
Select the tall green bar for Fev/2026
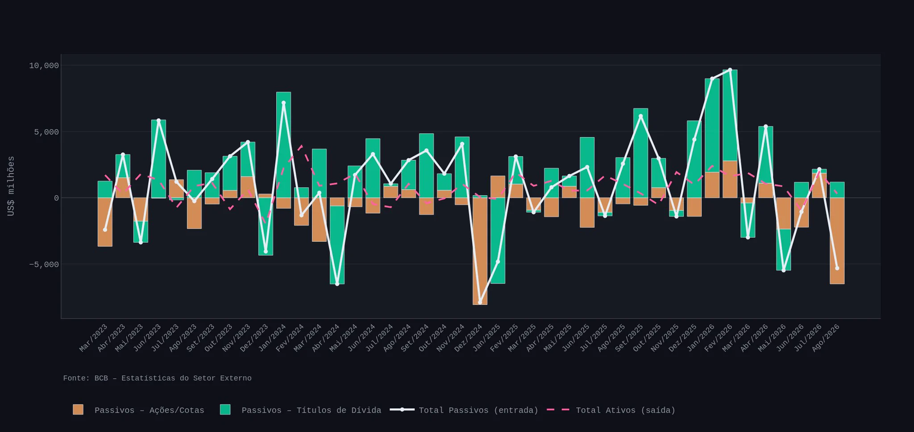pyautogui.click(x=730, y=115)
